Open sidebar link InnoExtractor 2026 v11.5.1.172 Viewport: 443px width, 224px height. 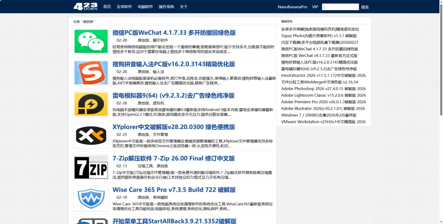324,76
